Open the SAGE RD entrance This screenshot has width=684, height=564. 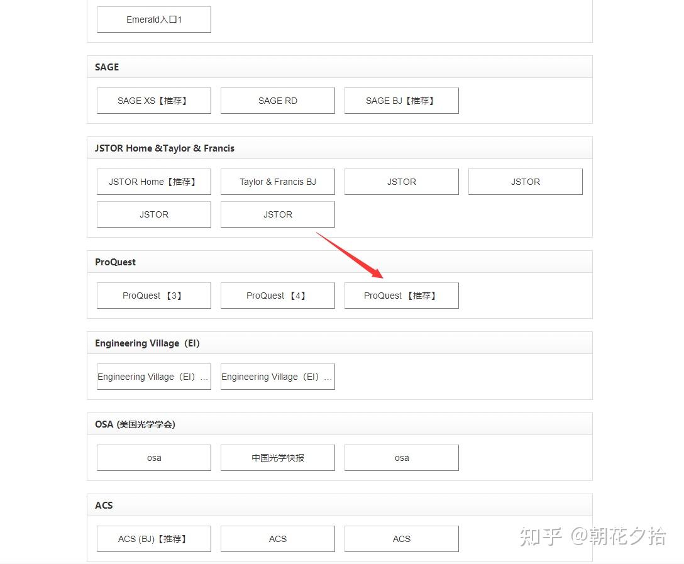(277, 101)
